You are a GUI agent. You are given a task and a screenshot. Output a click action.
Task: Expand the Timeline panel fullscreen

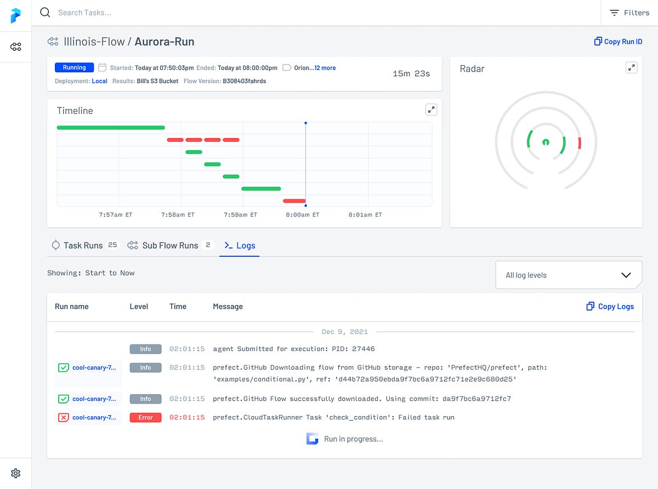click(431, 110)
